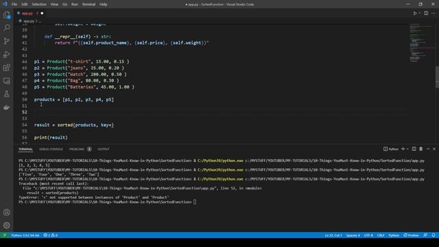Open launch profile dropdown next to plus
Image resolution: width=439 pixels, height=247 pixels.
407,149
